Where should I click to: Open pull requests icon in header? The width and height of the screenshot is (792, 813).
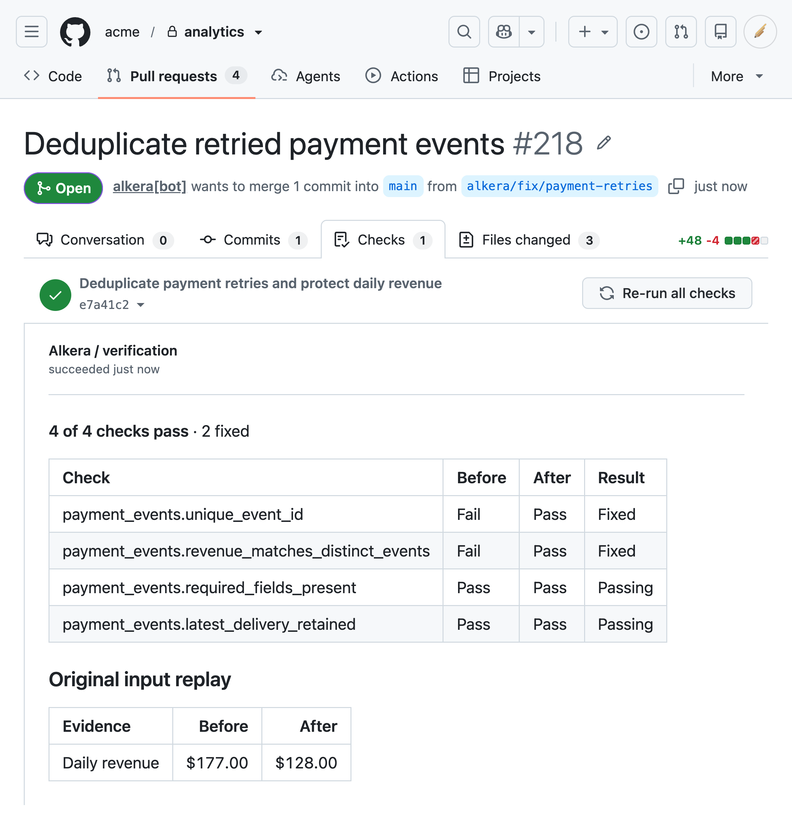tap(681, 32)
